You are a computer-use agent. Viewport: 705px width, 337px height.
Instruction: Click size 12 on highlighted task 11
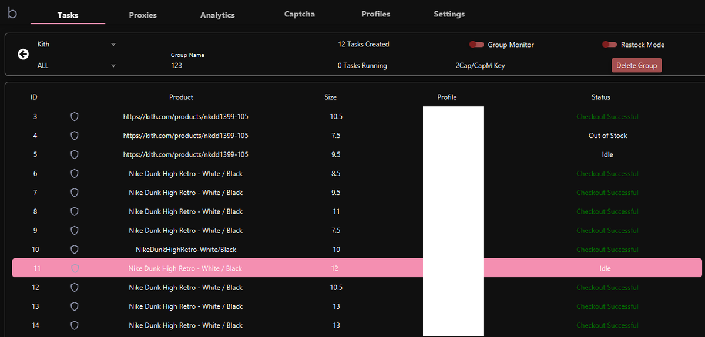335,268
